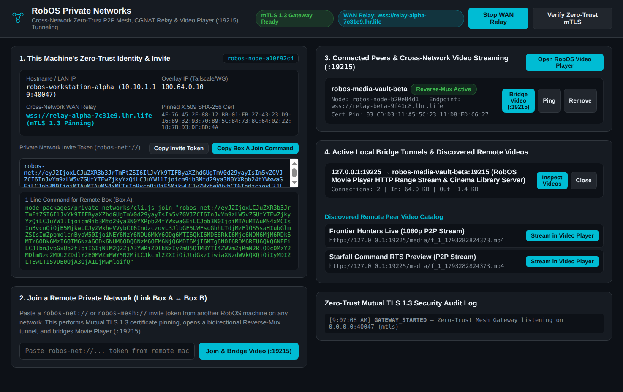
Task: Click the Starfall Command media URL
Action: 416,266
